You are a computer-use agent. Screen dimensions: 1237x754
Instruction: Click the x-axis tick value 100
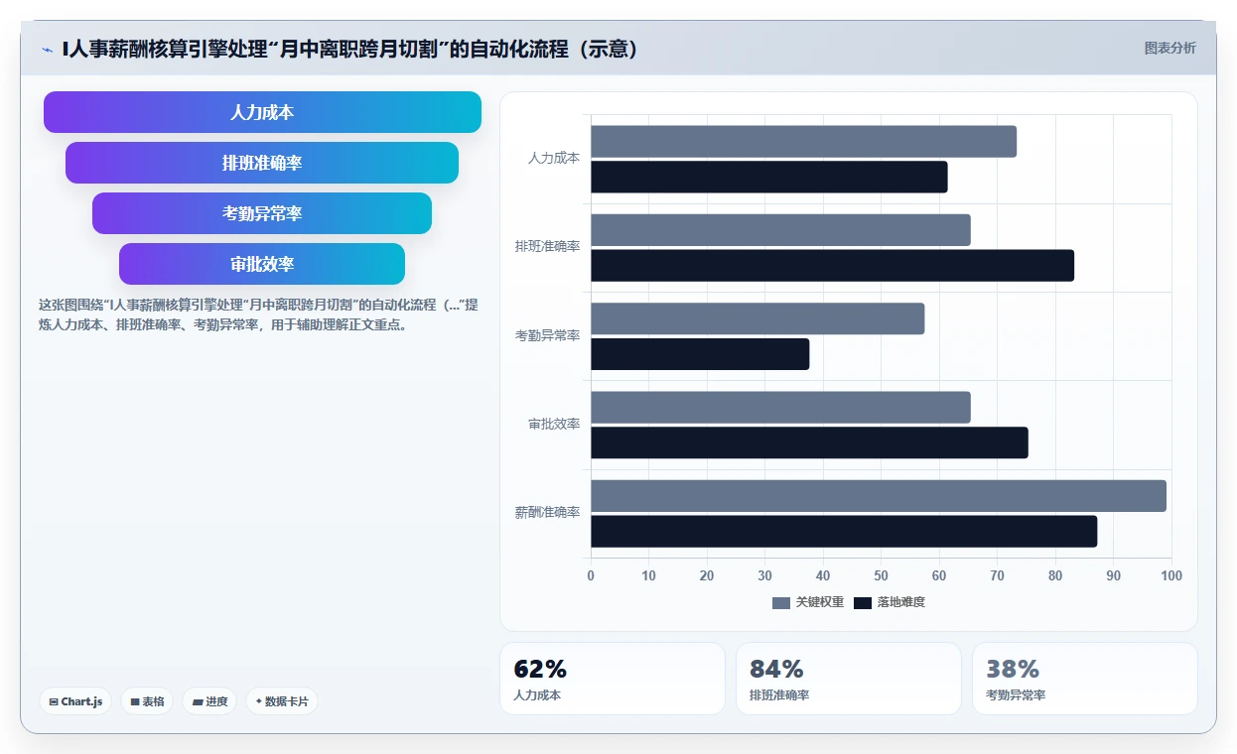[x=1171, y=575]
